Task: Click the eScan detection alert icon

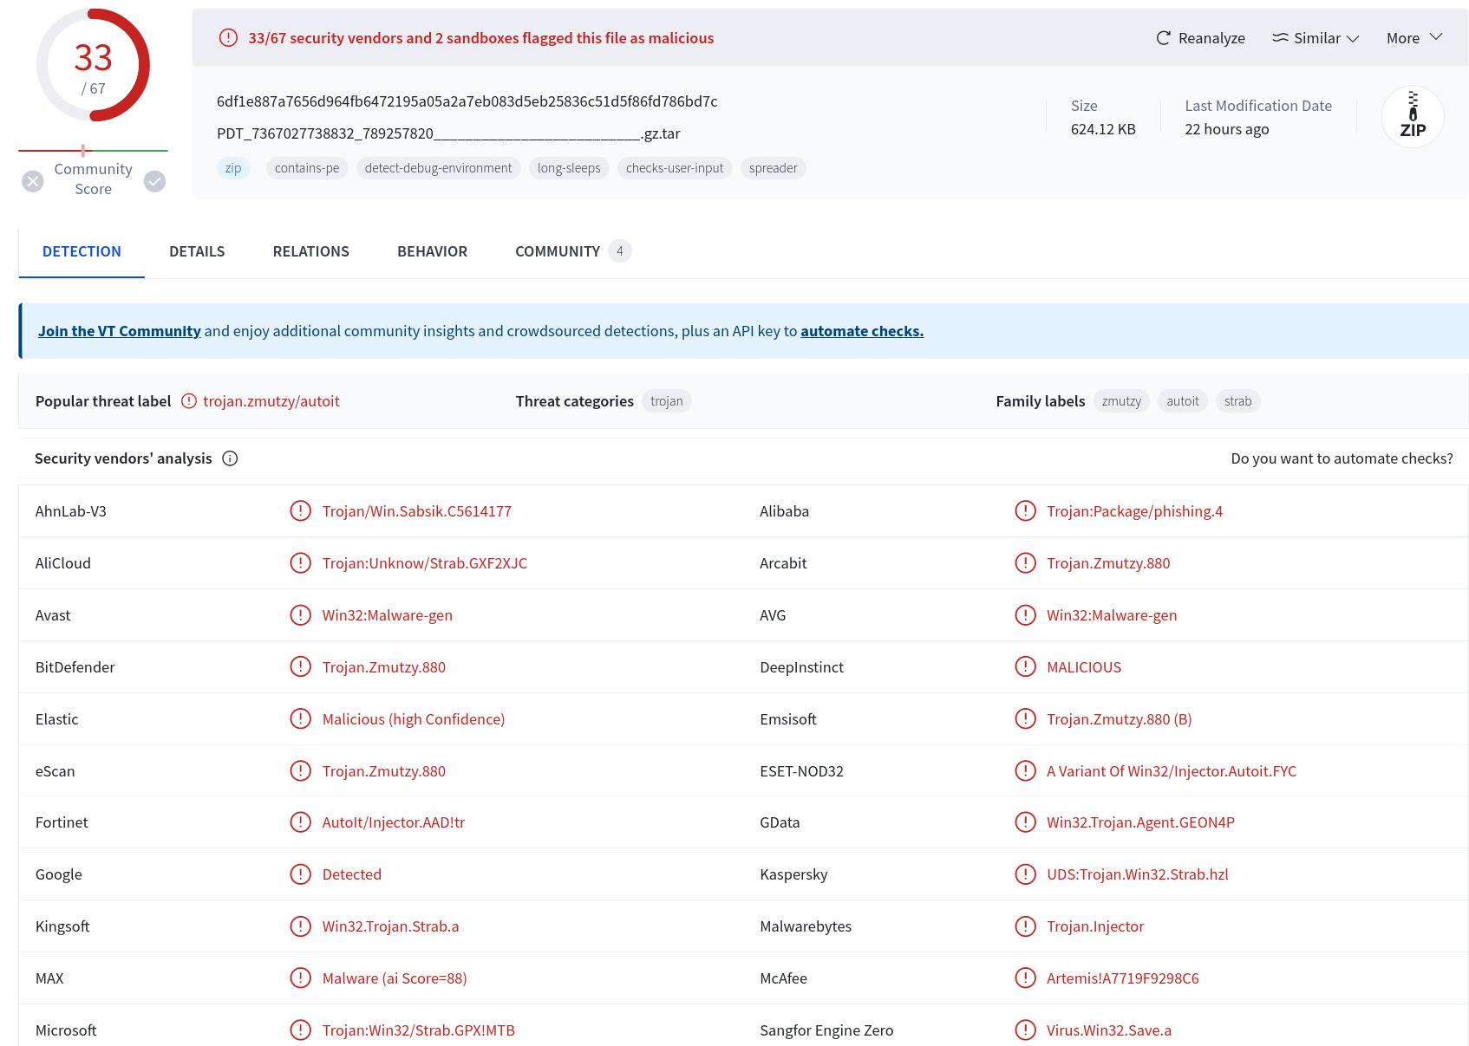Action: [300, 771]
